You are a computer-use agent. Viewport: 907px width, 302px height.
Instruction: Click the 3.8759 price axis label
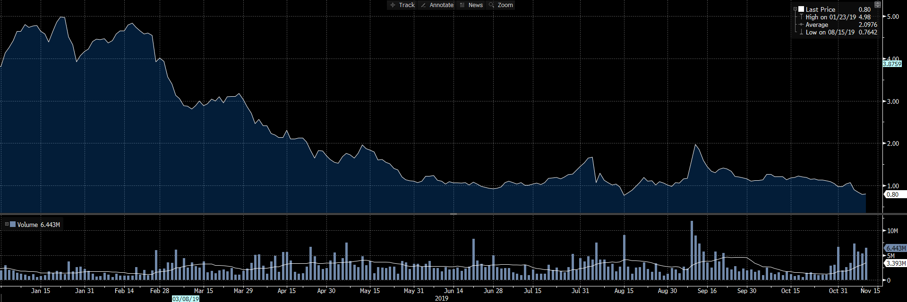(892, 64)
